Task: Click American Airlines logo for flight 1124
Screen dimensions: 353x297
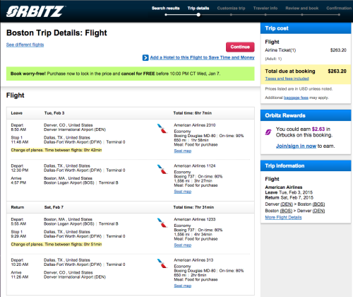Action: pos(162,169)
